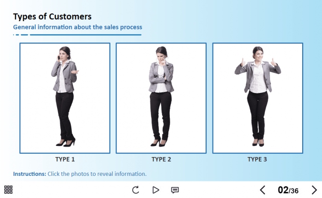
Task: Click the smiling face in Type 3 photo
Action: tap(259, 54)
